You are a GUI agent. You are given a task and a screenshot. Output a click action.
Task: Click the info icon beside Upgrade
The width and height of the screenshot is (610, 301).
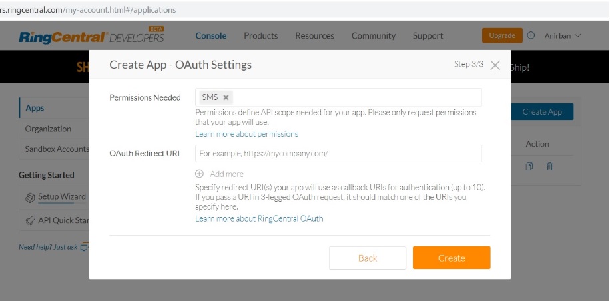(x=531, y=35)
